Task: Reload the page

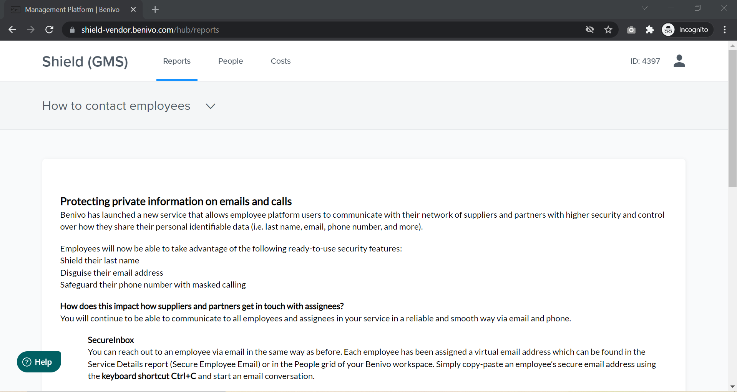Action: [x=49, y=30]
